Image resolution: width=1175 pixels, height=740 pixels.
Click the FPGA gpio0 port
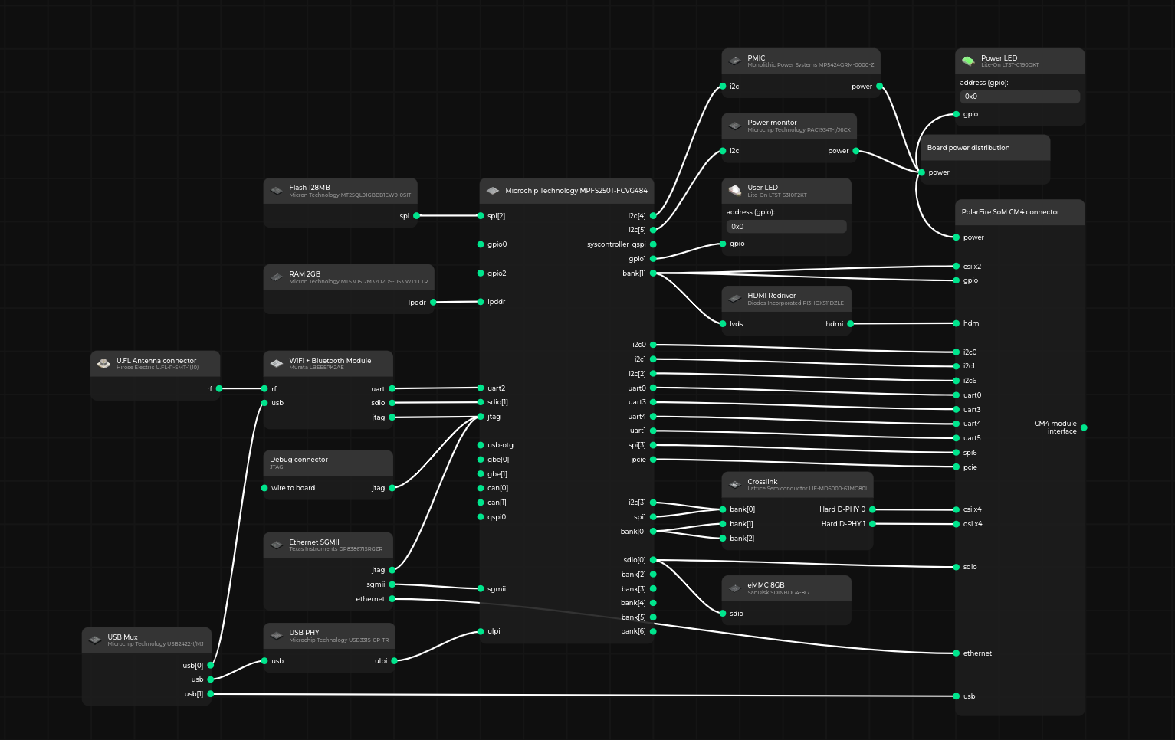point(481,244)
